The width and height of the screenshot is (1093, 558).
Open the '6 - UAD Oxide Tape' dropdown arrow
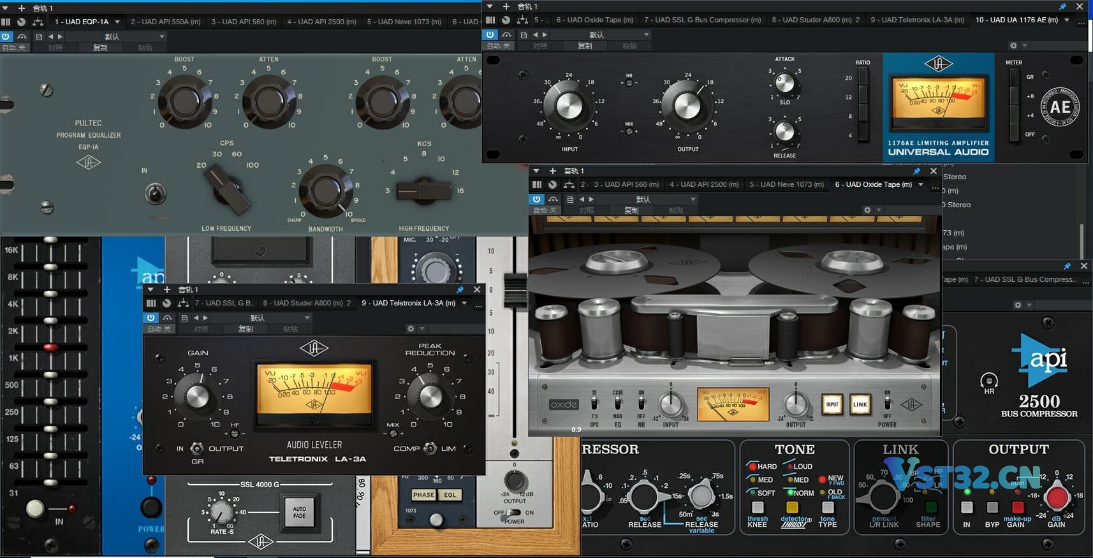pos(920,184)
